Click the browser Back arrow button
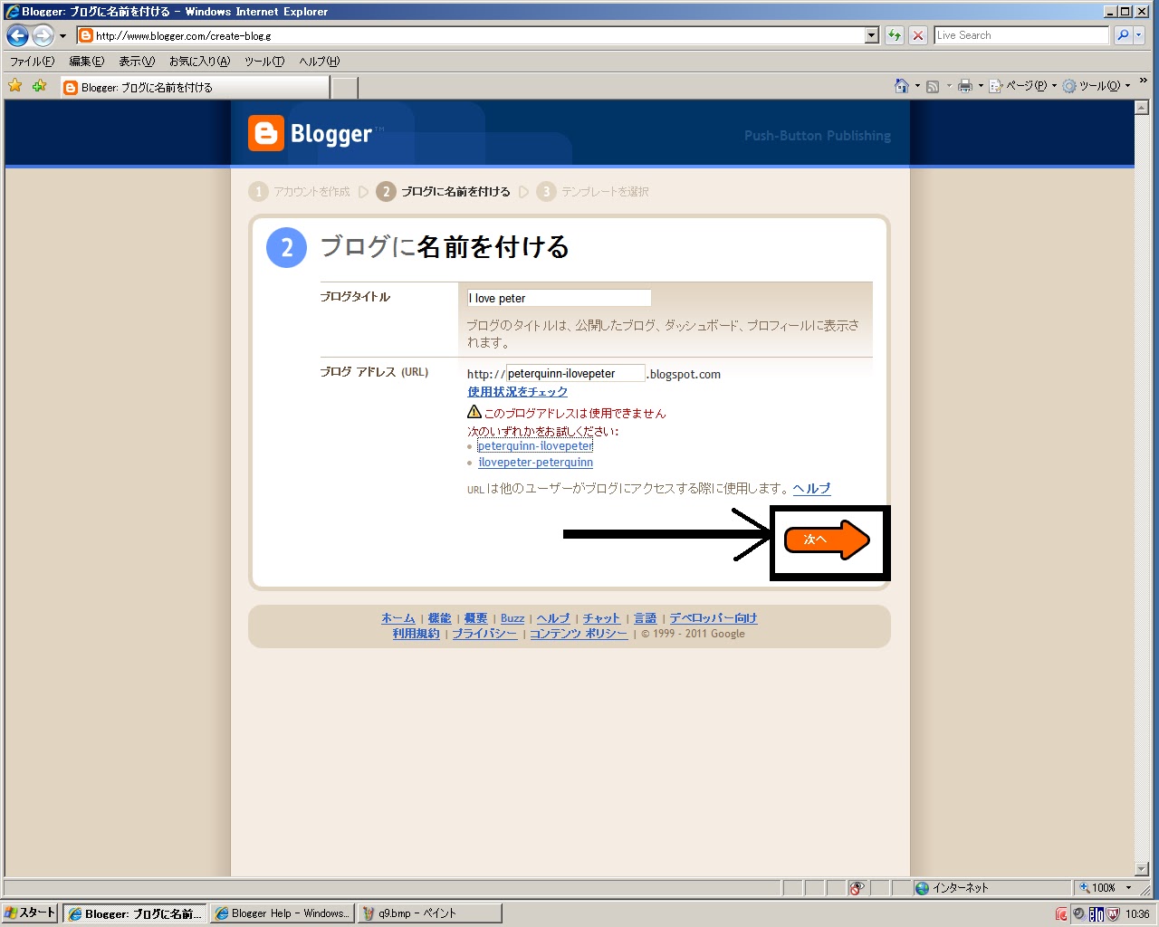 (x=17, y=35)
